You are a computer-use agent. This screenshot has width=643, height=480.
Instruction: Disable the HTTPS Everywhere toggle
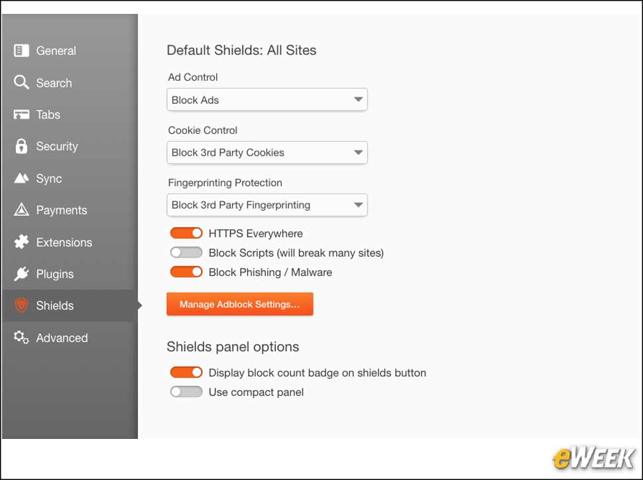(186, 233)
